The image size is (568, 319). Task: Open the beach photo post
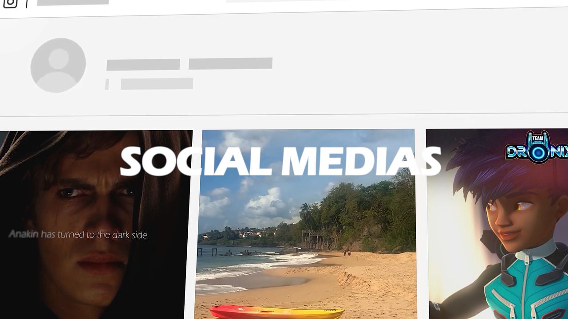tap(306, 224)
